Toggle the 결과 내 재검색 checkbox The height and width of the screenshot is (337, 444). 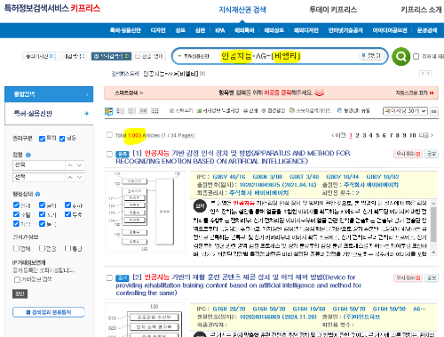416,56
